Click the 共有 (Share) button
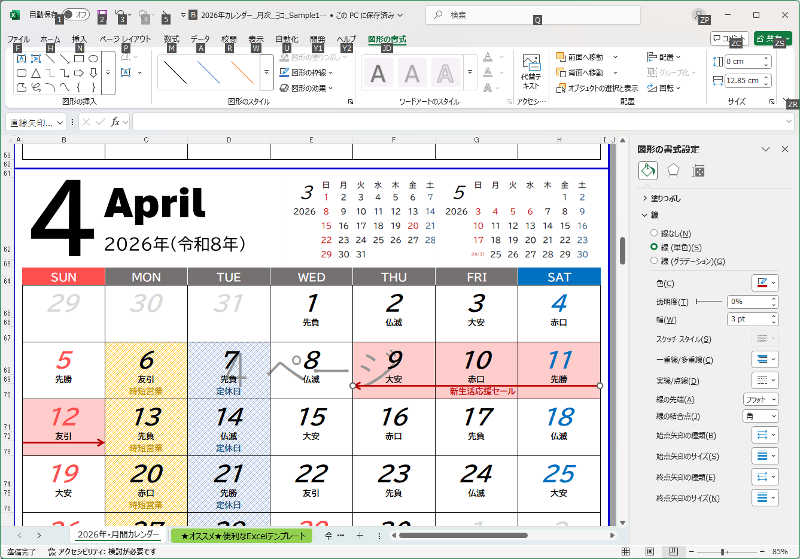Screen dimensions: 800x559 (x=772, y=38)
